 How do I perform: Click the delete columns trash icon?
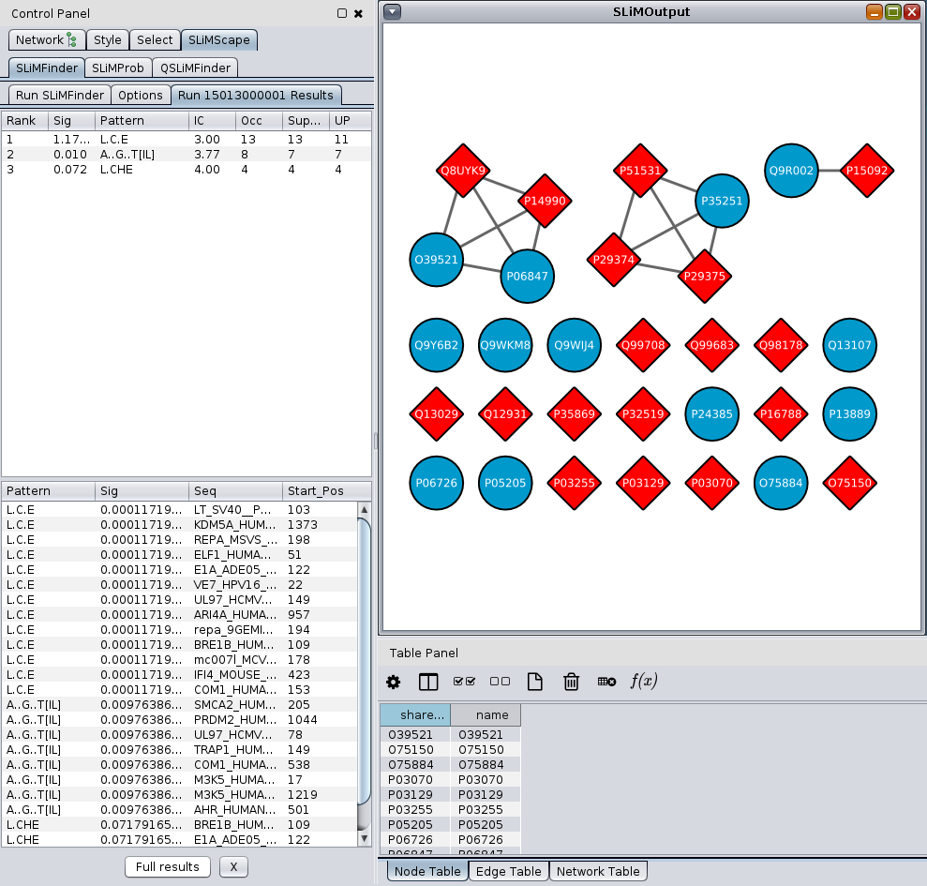pos(571,682)
